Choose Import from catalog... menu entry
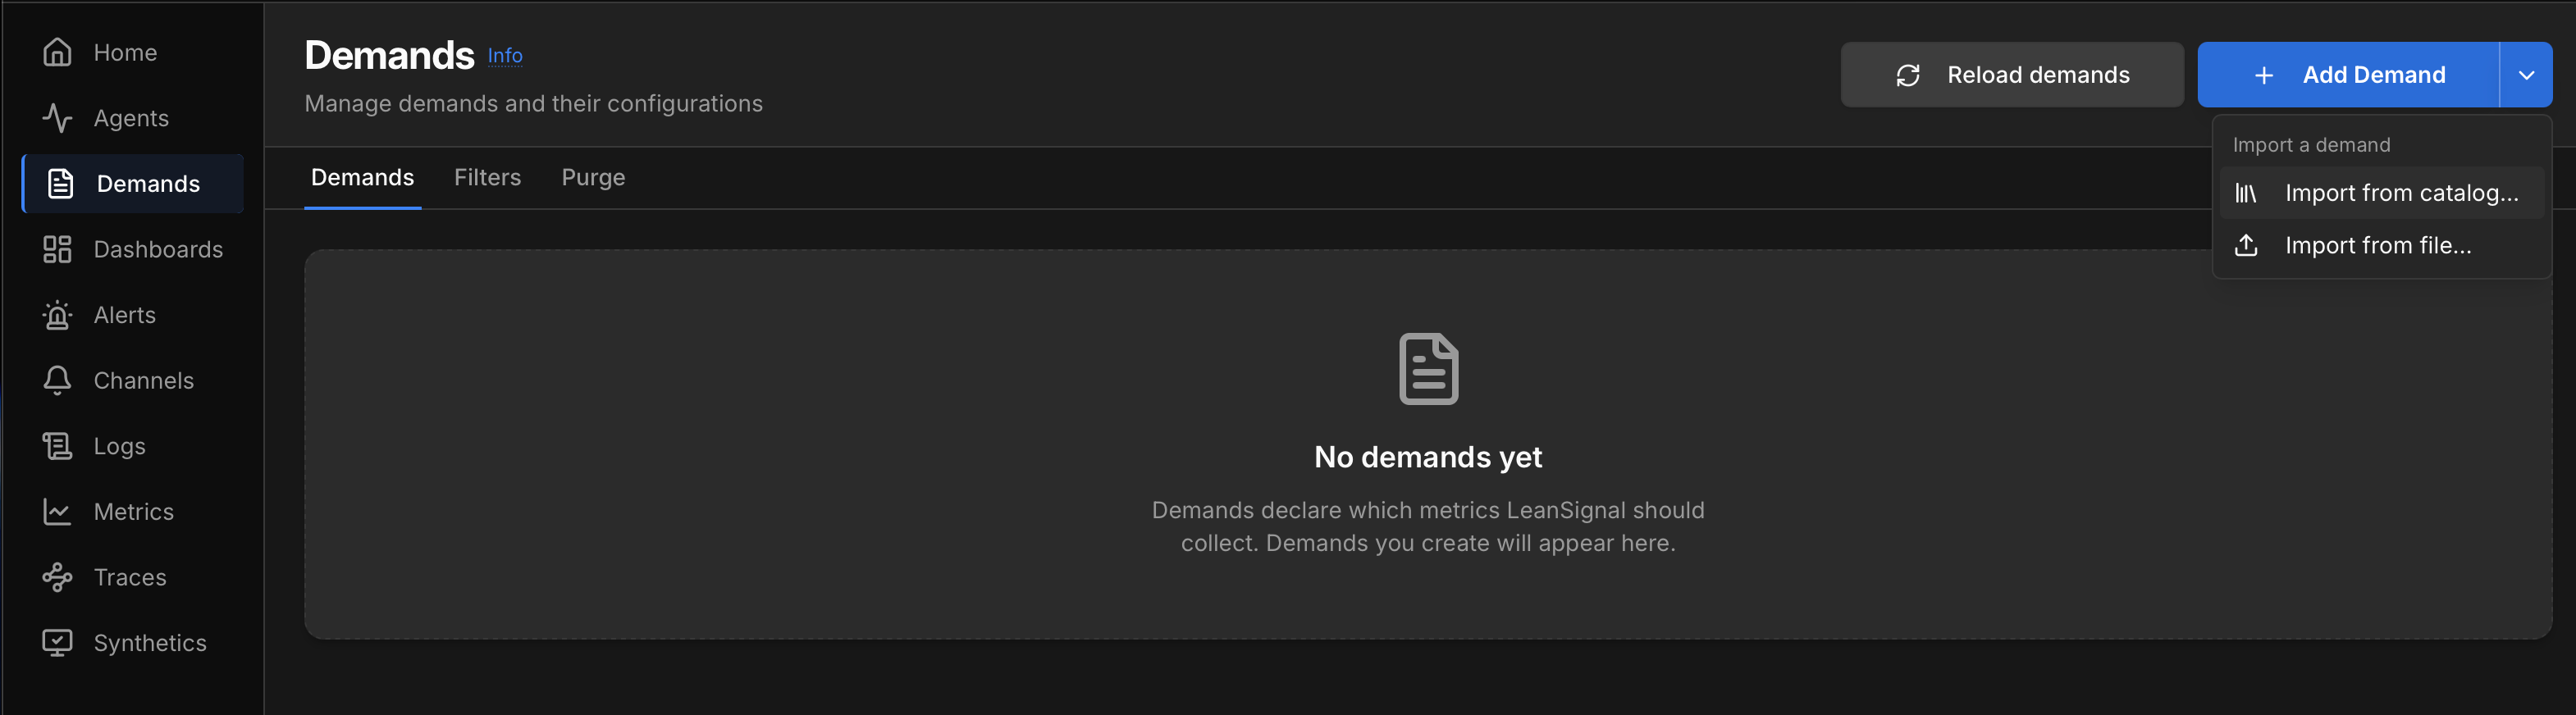 [x=2382, y=193]
